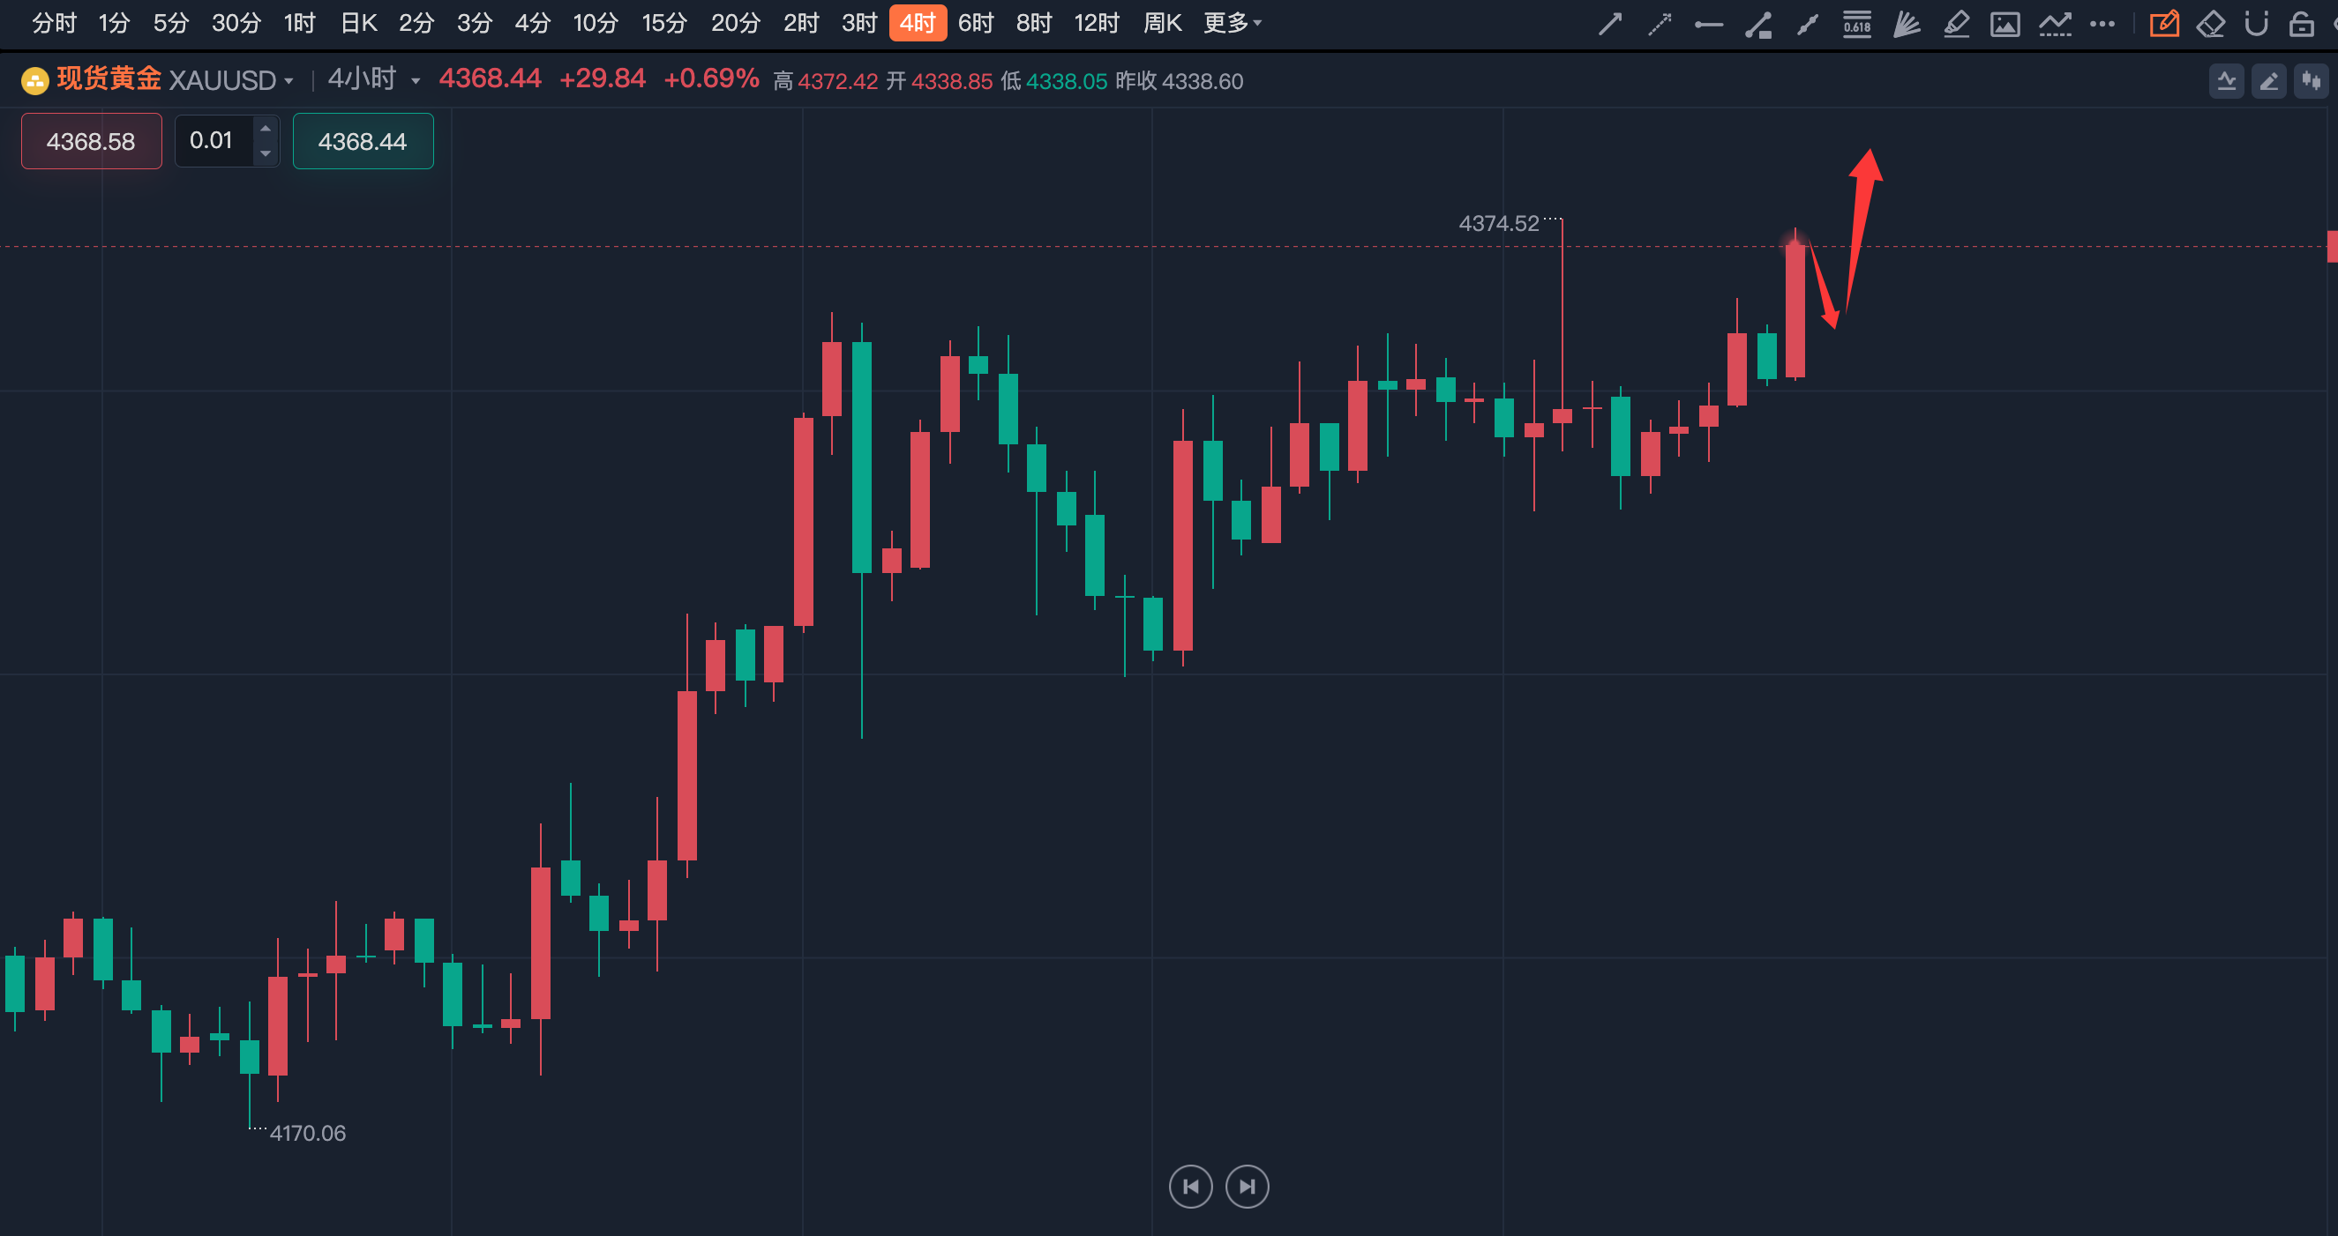This screenshot has width=2338, height=1236.
Task: Erase drawings with the eraser tool
Action: click(x=2210, y=24)
